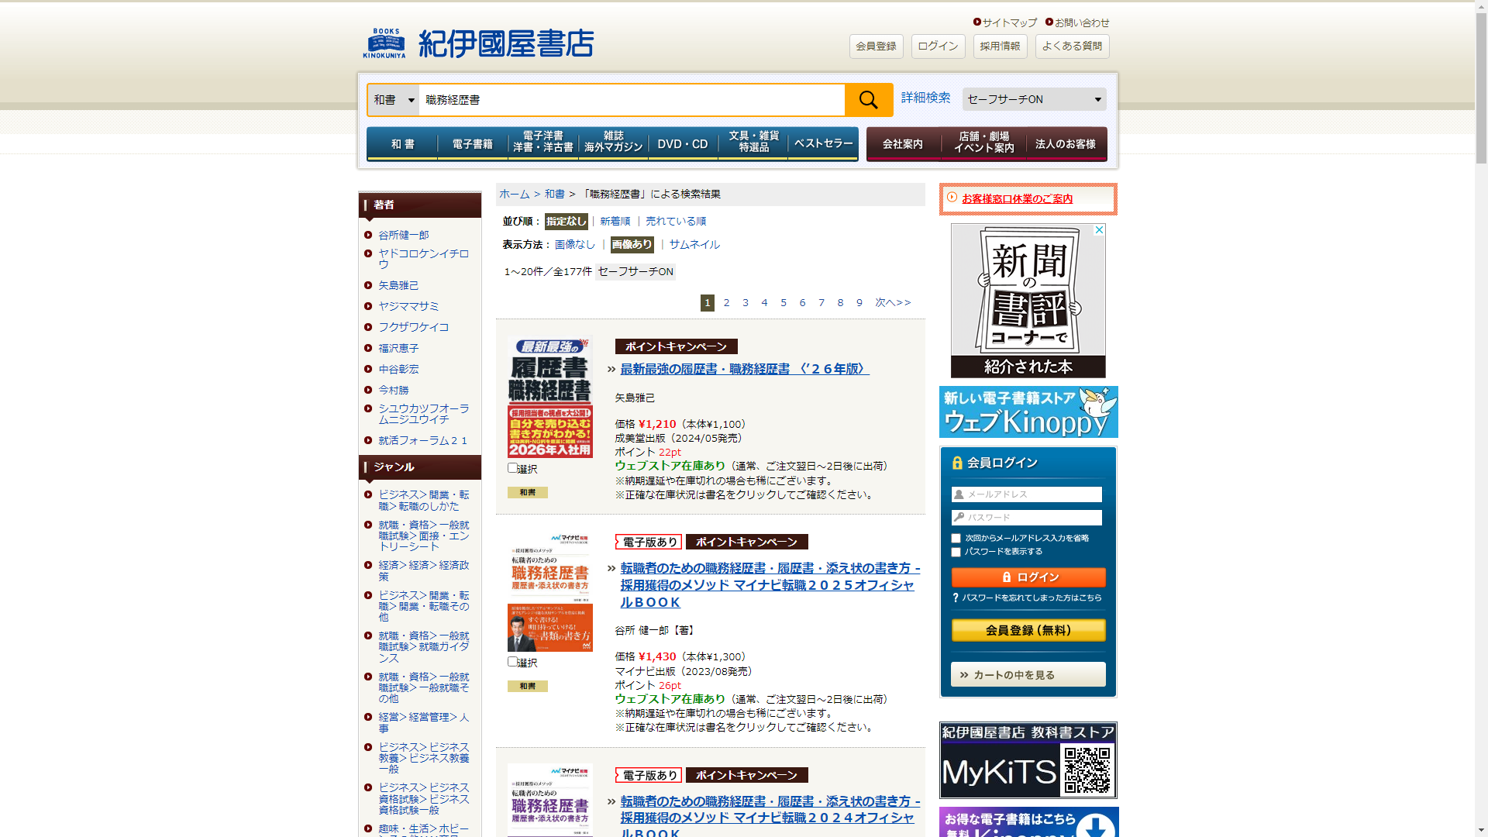
Task: Check 次回からメールアドレス入力を省略 option
Action: 956,539
